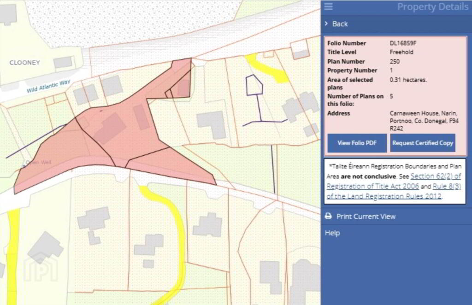The image size is (472, 305).
Task: Click the CLOONEY townland label
Action: [25, 62]
